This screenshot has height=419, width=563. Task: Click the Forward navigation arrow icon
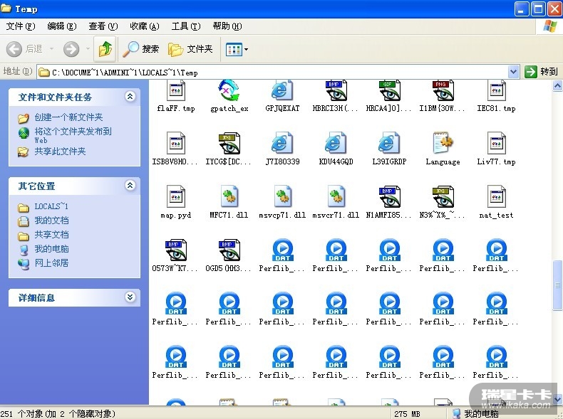click(x=71, y=49)
